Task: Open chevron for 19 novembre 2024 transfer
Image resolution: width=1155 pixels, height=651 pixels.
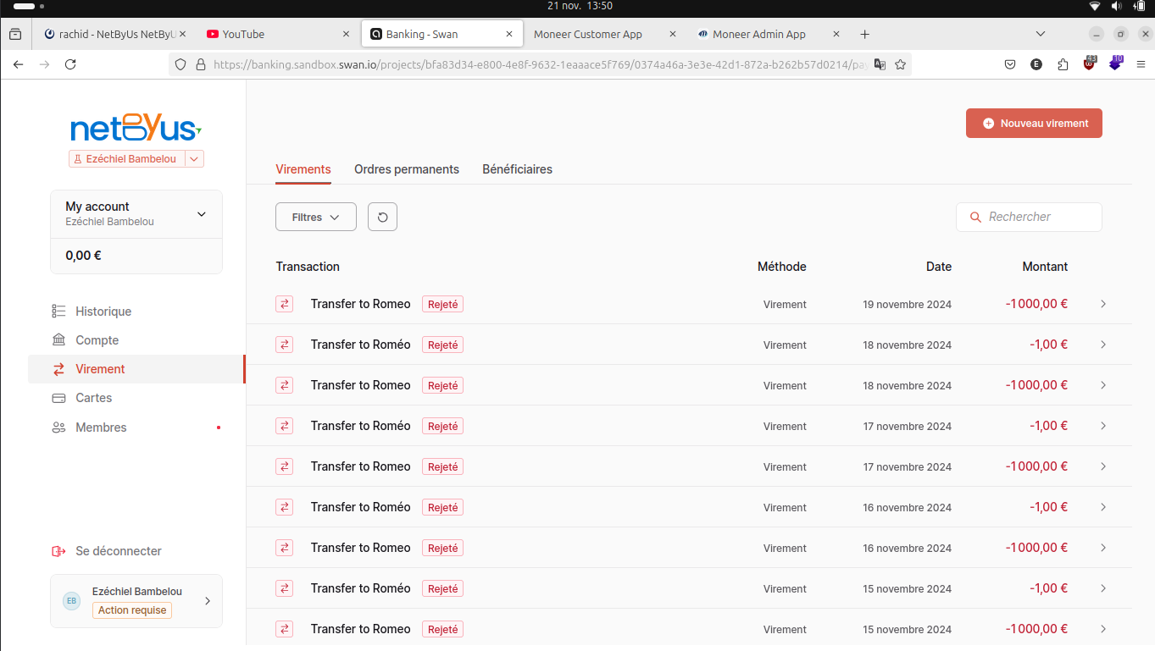Action: (1103, 304)
